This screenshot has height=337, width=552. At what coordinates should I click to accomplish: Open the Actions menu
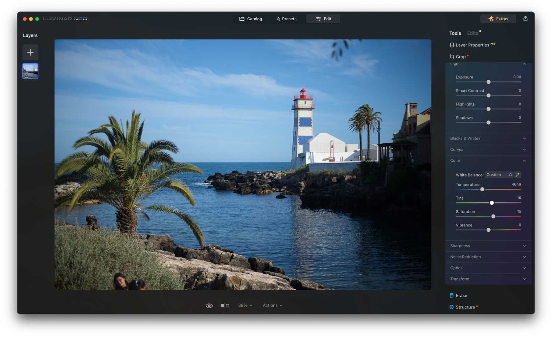click(272, 305)
